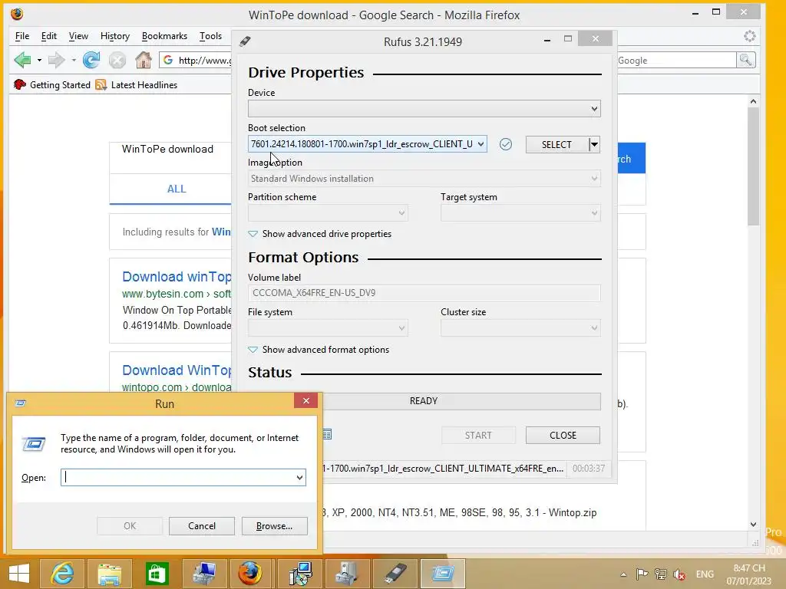This screenshot has height=589, width=786.
Task: Expand Show advanced drive properties
Action: coord(320,234)
